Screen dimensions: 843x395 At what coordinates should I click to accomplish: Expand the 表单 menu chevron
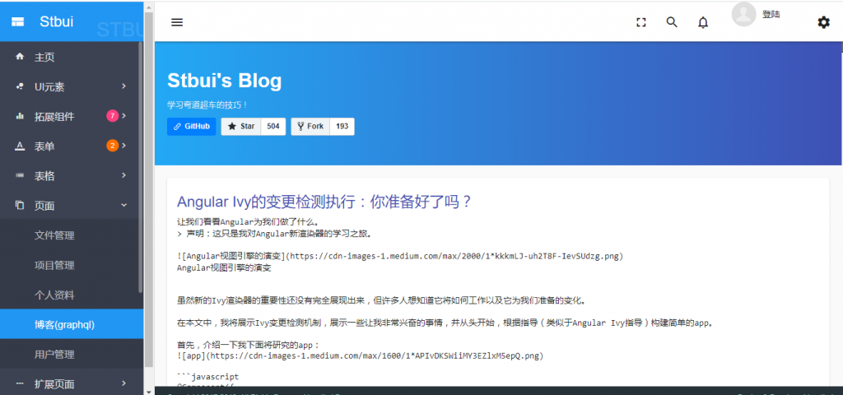pos(123,145)
